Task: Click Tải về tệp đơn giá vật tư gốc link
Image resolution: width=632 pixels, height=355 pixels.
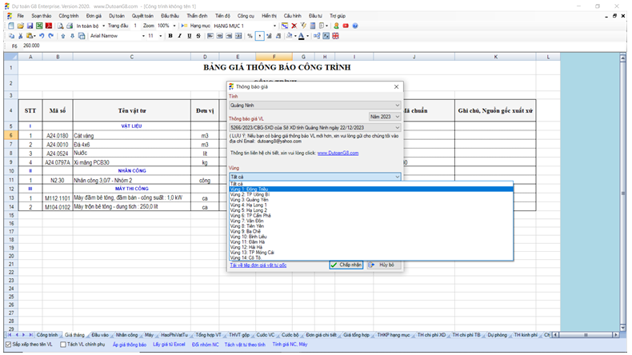Action: tap(258, 265)
